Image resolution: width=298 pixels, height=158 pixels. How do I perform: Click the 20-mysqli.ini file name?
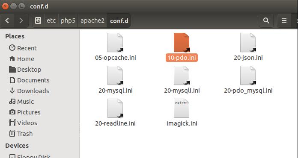[x=182, y=91]
